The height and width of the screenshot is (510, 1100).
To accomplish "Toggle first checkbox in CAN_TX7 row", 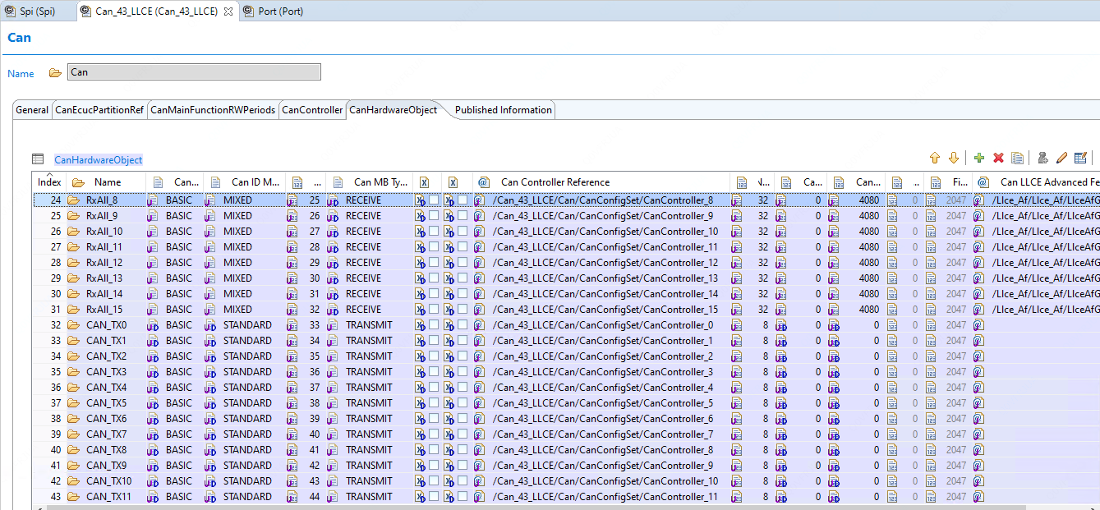I will pyautogui.click(x=433, y=434).
